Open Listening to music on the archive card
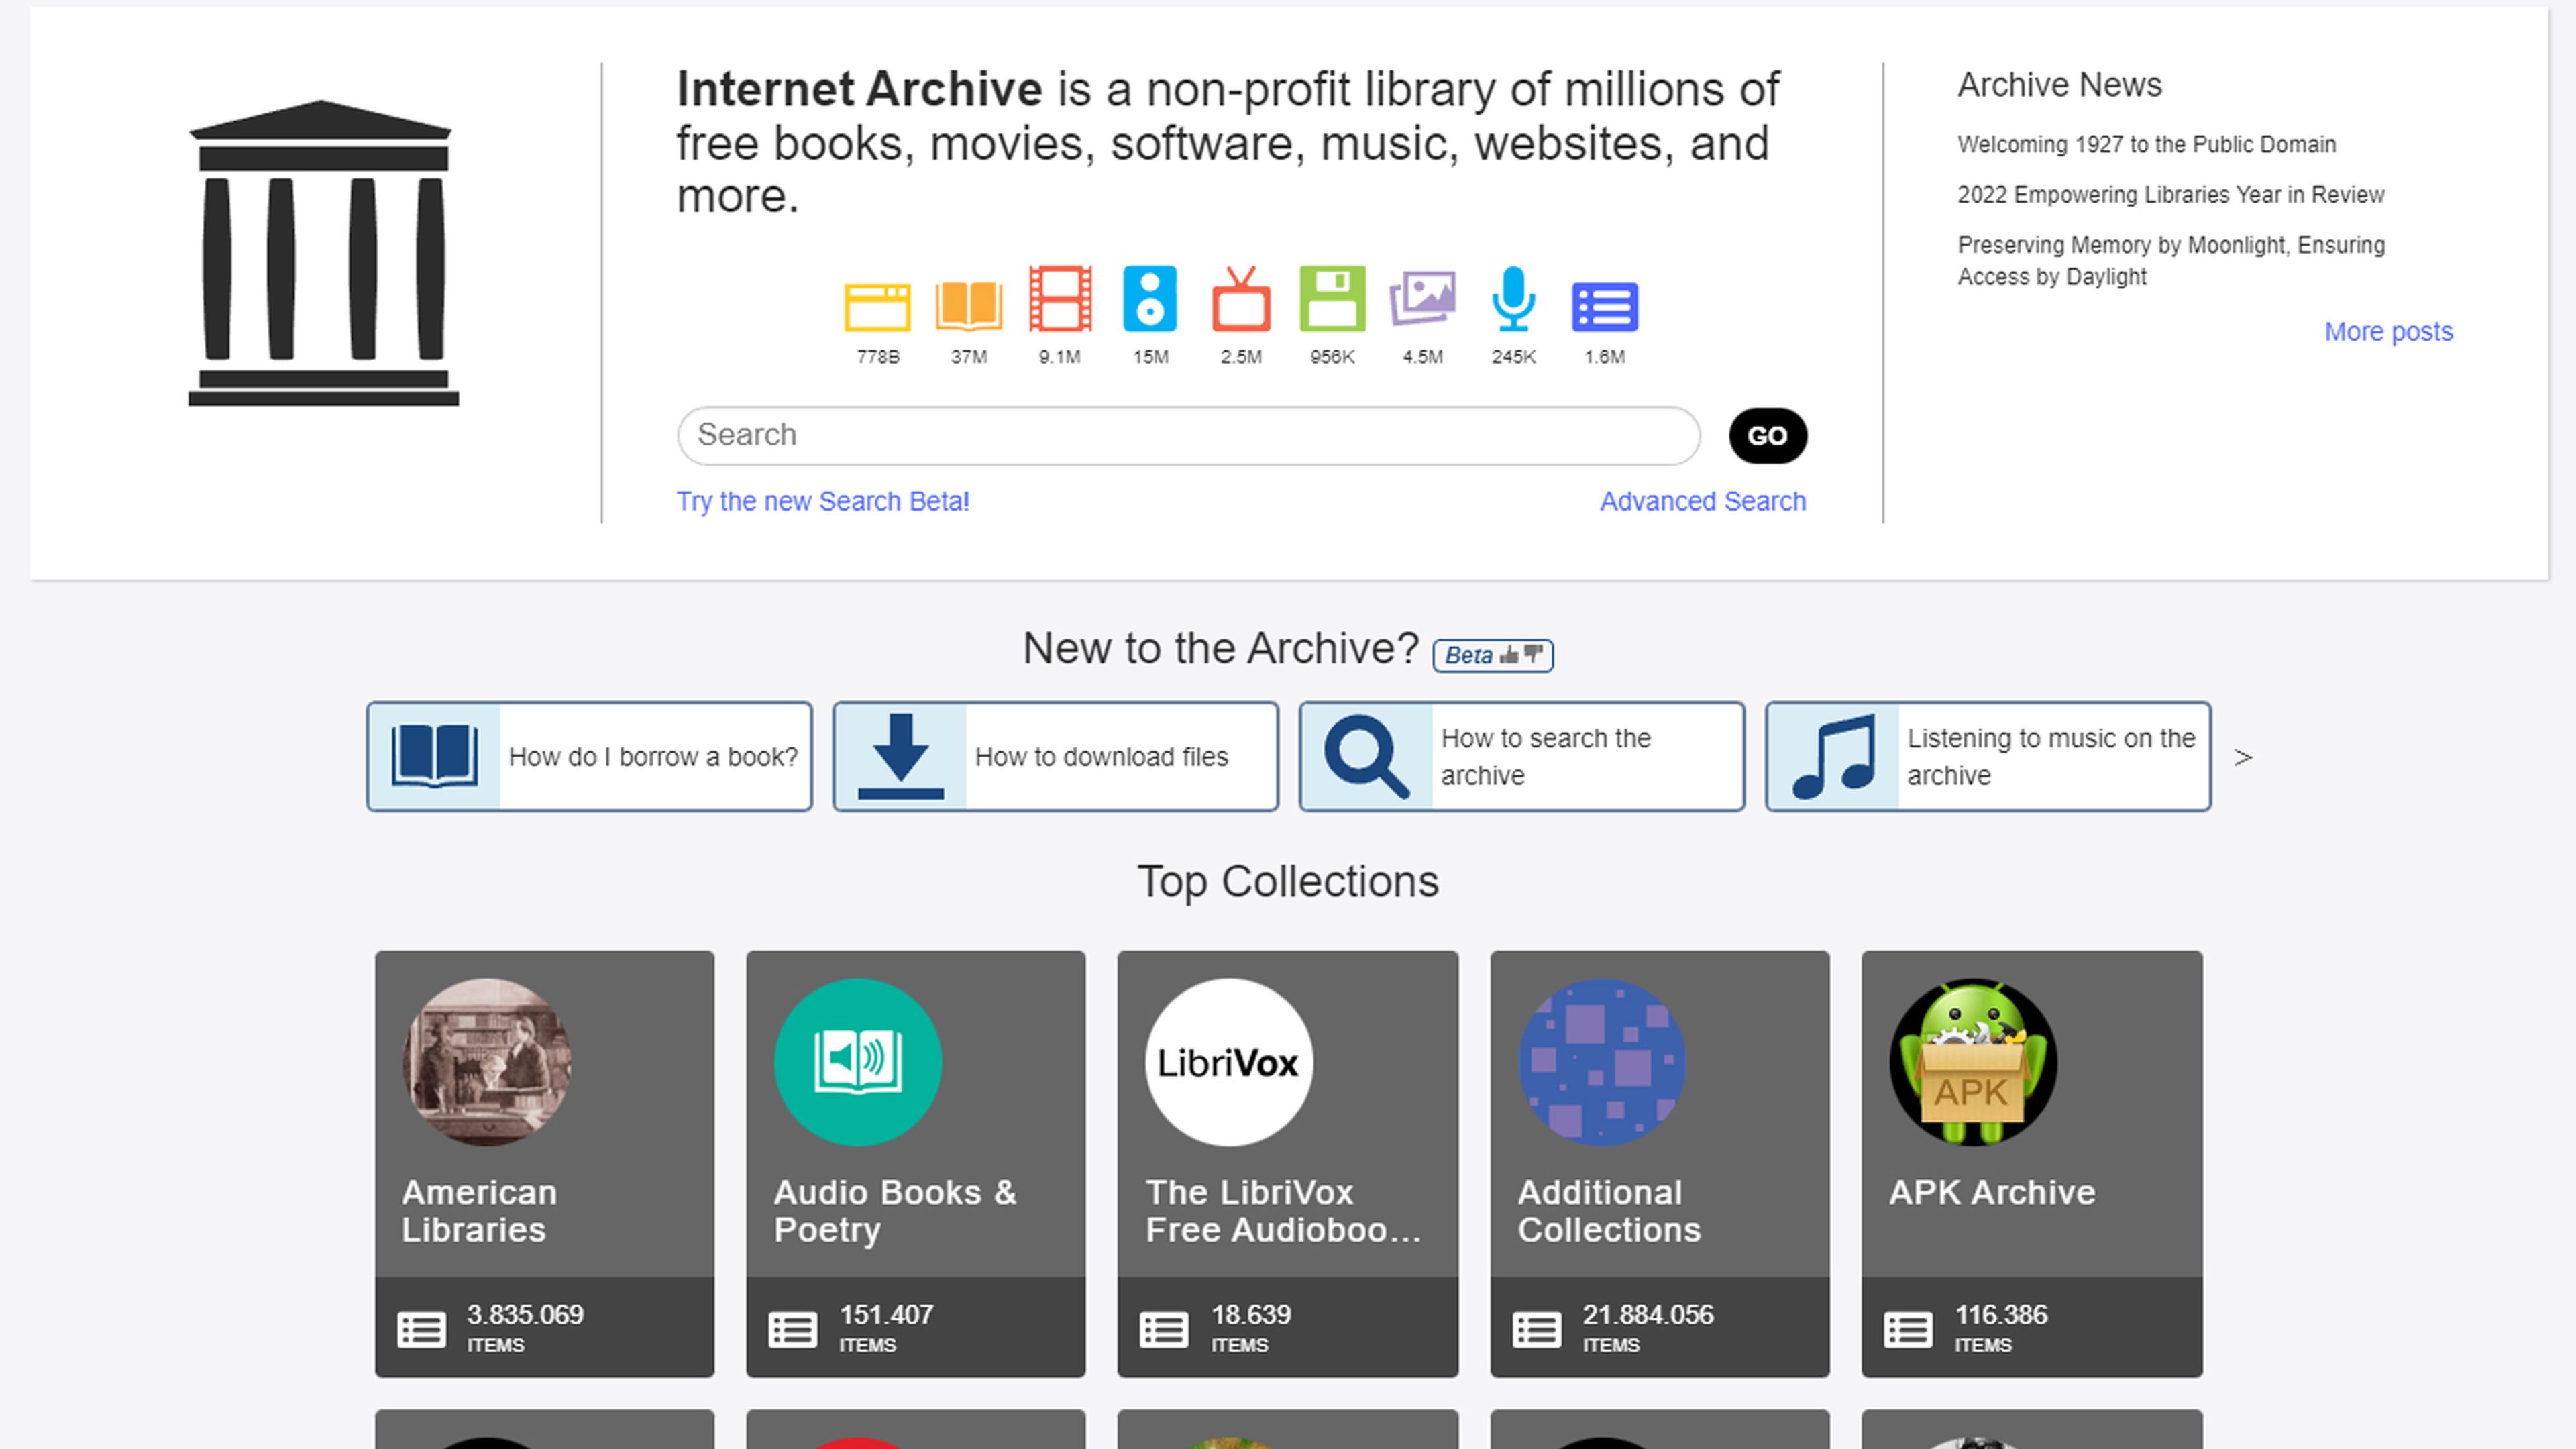The image size is (2576, 1449). coord(1987,756)
